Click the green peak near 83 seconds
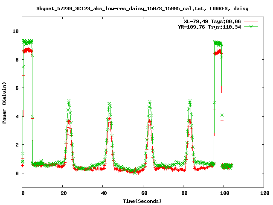Screen dimensions: 273x205 coord(190,101)
